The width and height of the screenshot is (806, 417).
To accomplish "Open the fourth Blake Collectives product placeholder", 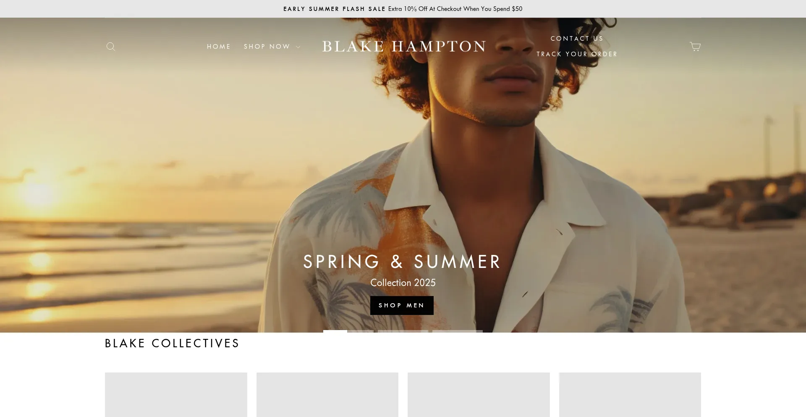I will click(630, 395).
